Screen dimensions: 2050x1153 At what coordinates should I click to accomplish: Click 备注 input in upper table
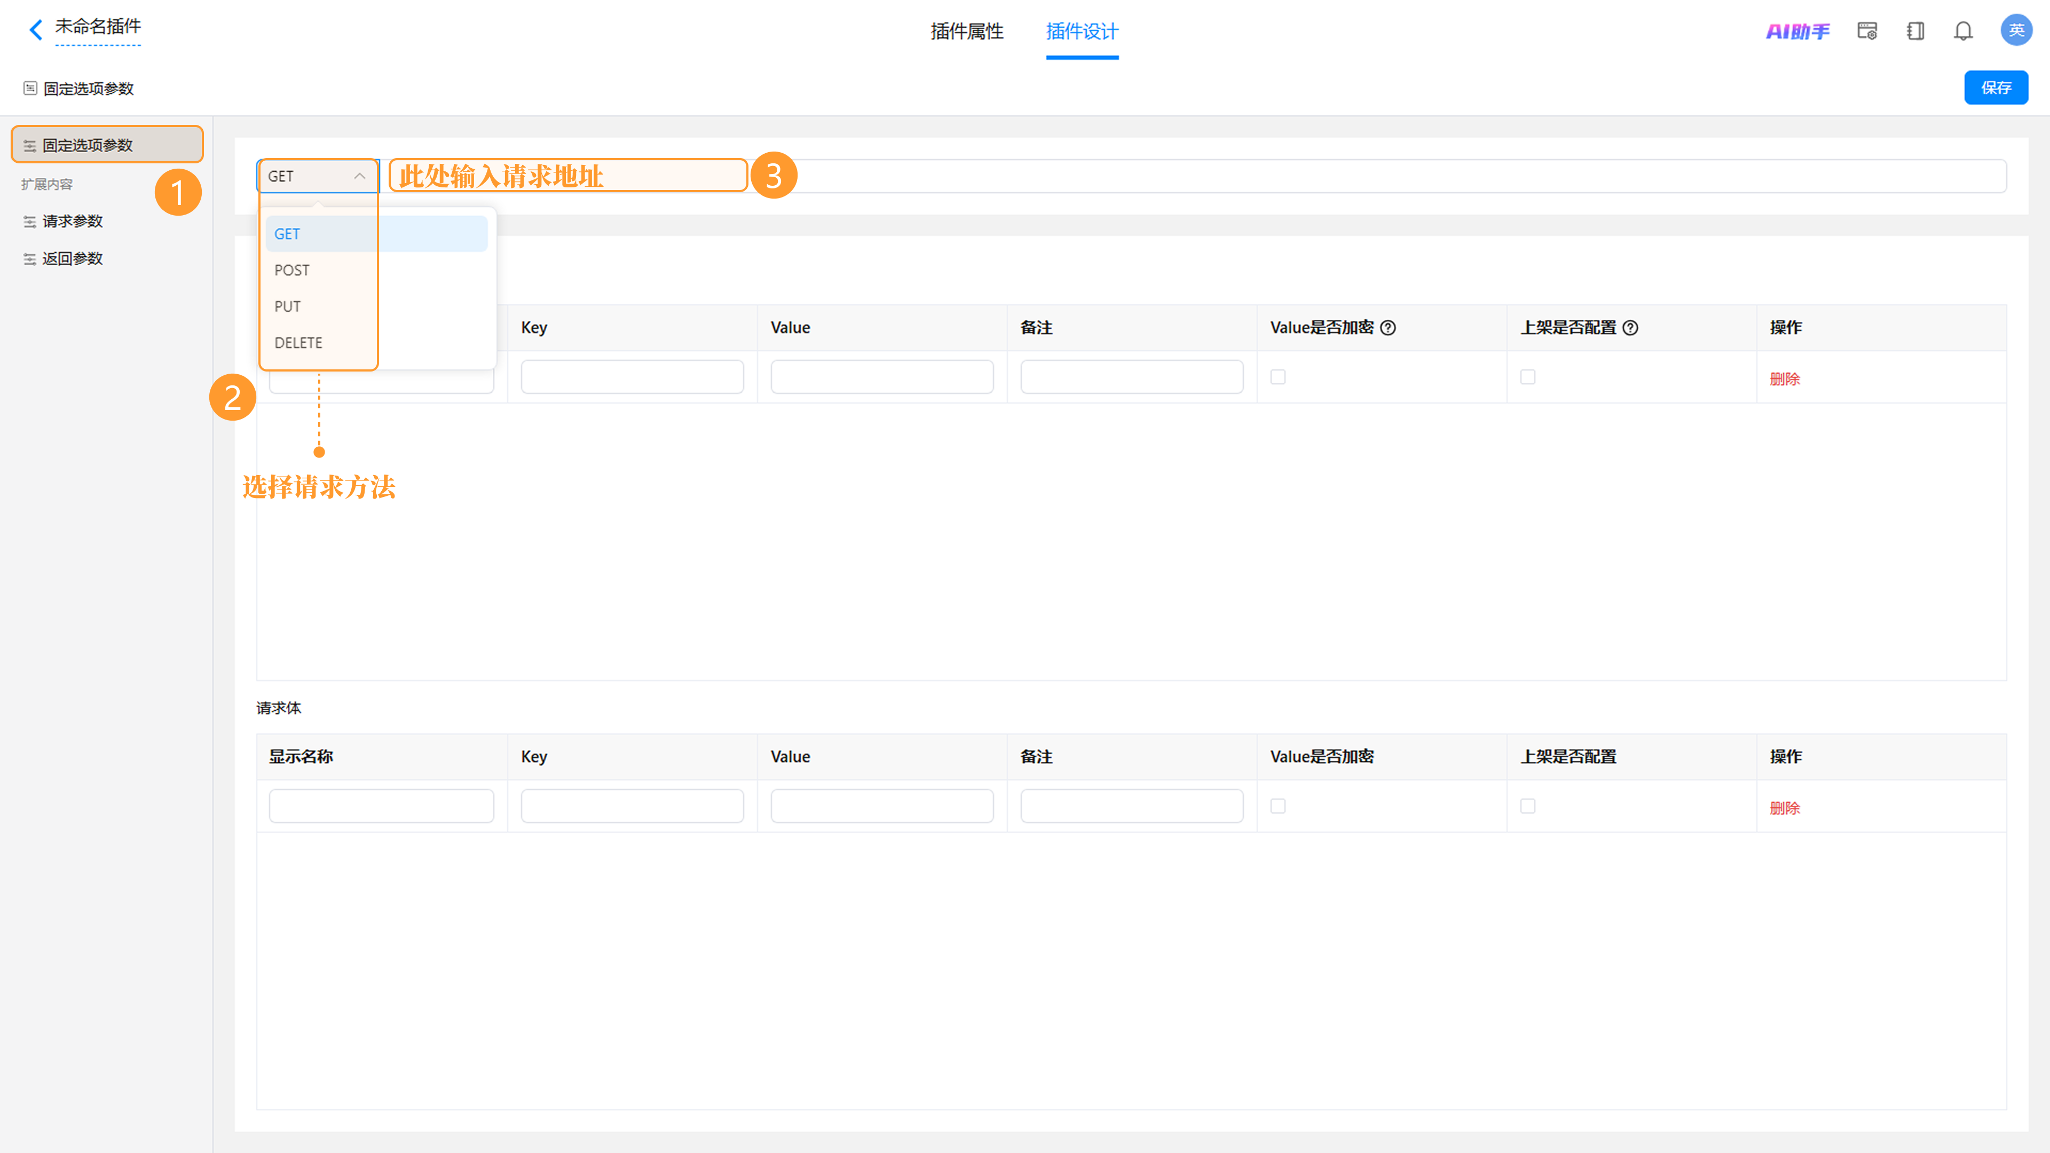click(x=1132, y=377)
